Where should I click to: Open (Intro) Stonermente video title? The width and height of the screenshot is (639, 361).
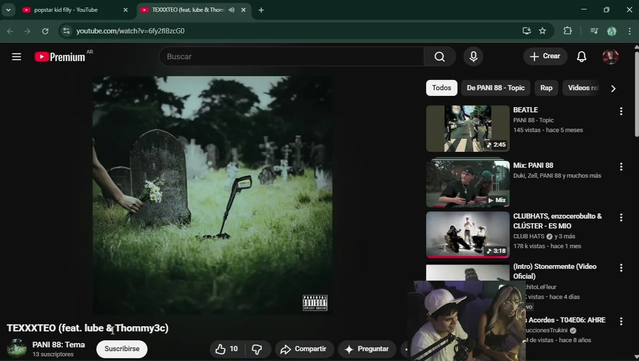click(x=555, y=271)
